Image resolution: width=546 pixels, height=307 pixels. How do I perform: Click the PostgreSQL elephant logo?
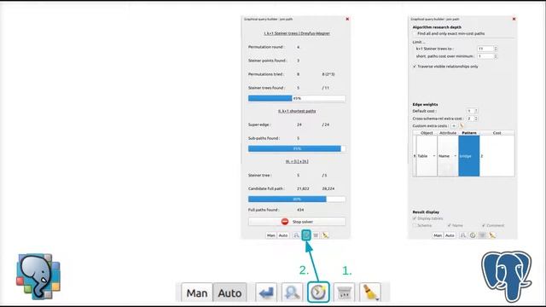[x=507, y=276]
